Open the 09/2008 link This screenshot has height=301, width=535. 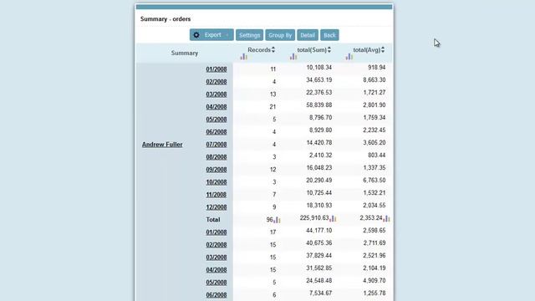pyautogui.click(x=217, y=170)
